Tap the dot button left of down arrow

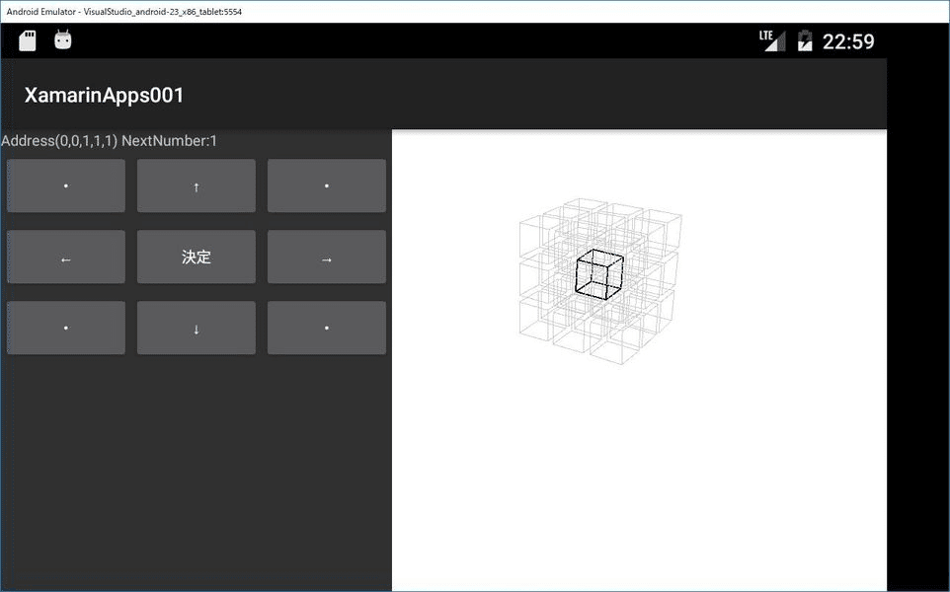pyautogui.click(x=66, y=328)
